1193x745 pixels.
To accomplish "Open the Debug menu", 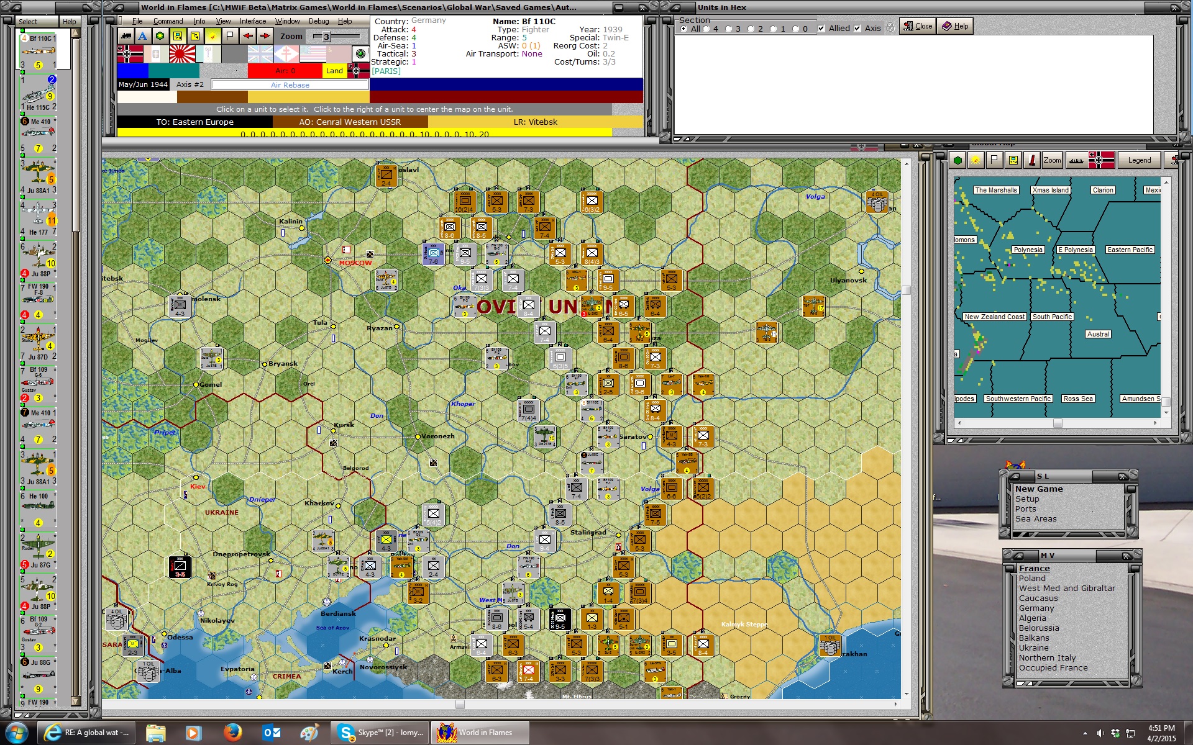I will tap(319, 21).
